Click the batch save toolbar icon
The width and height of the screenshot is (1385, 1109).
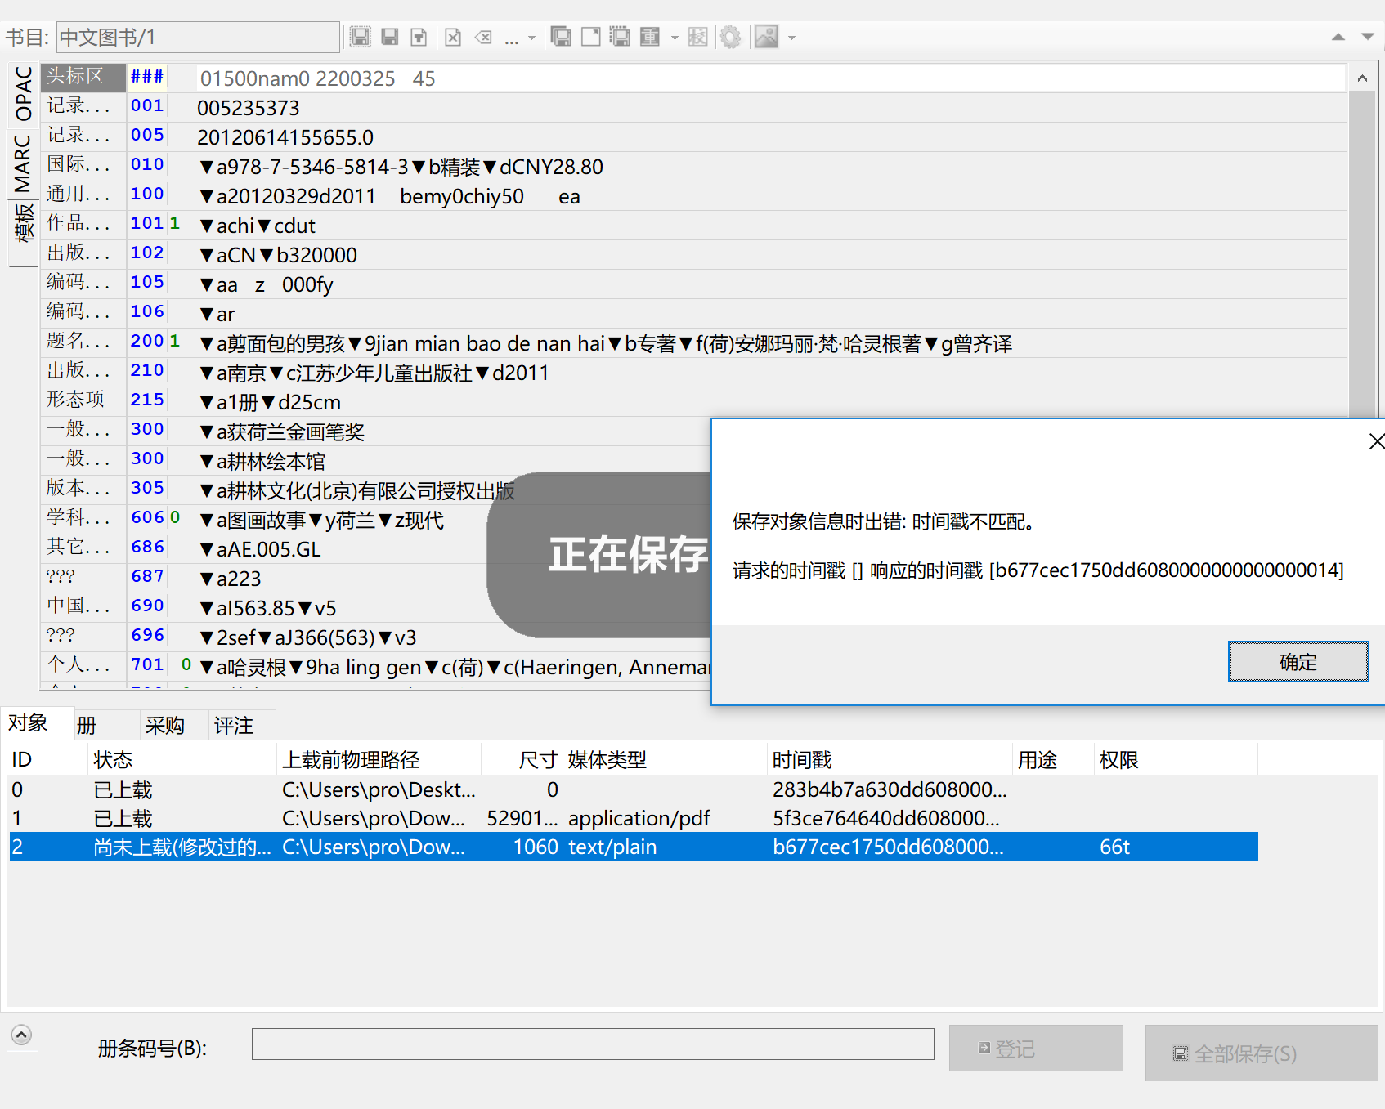coord(621,37)
